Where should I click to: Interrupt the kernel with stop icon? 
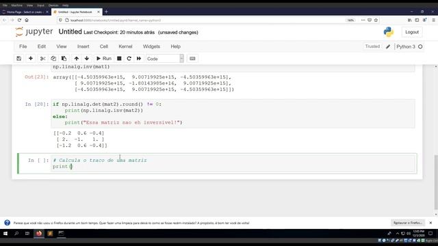(119, 59)
